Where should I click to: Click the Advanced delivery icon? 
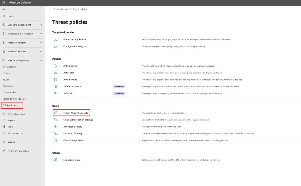point(56,126)
